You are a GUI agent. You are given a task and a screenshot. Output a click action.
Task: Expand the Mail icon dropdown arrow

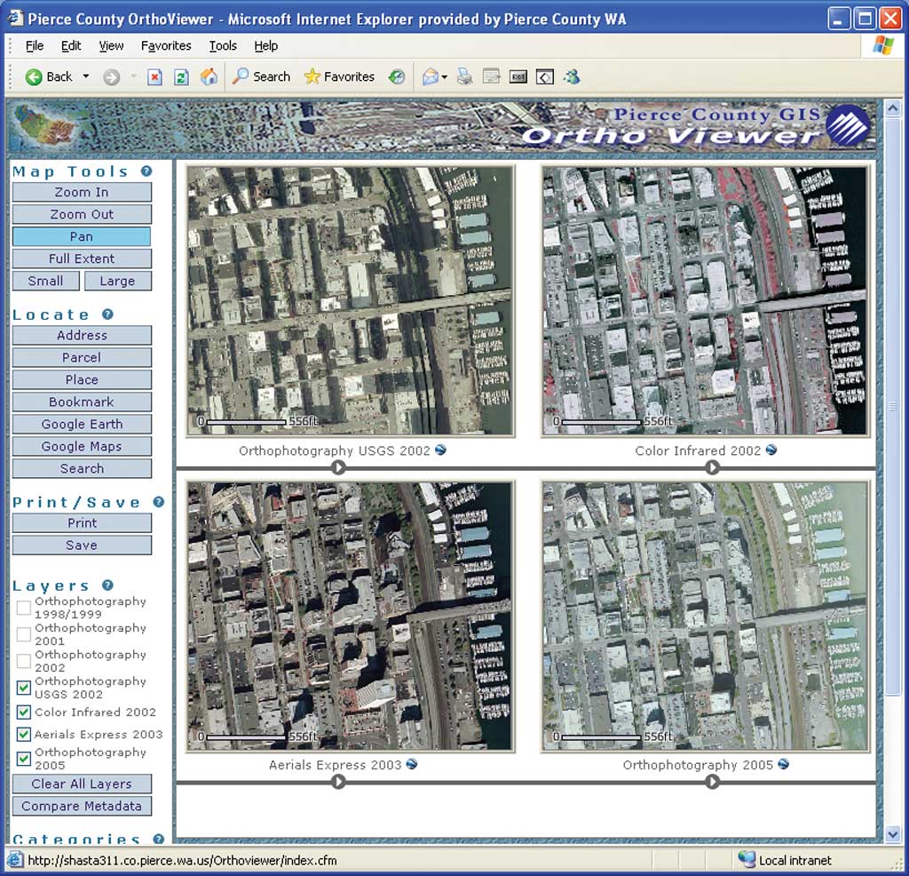tap(445, 76)
